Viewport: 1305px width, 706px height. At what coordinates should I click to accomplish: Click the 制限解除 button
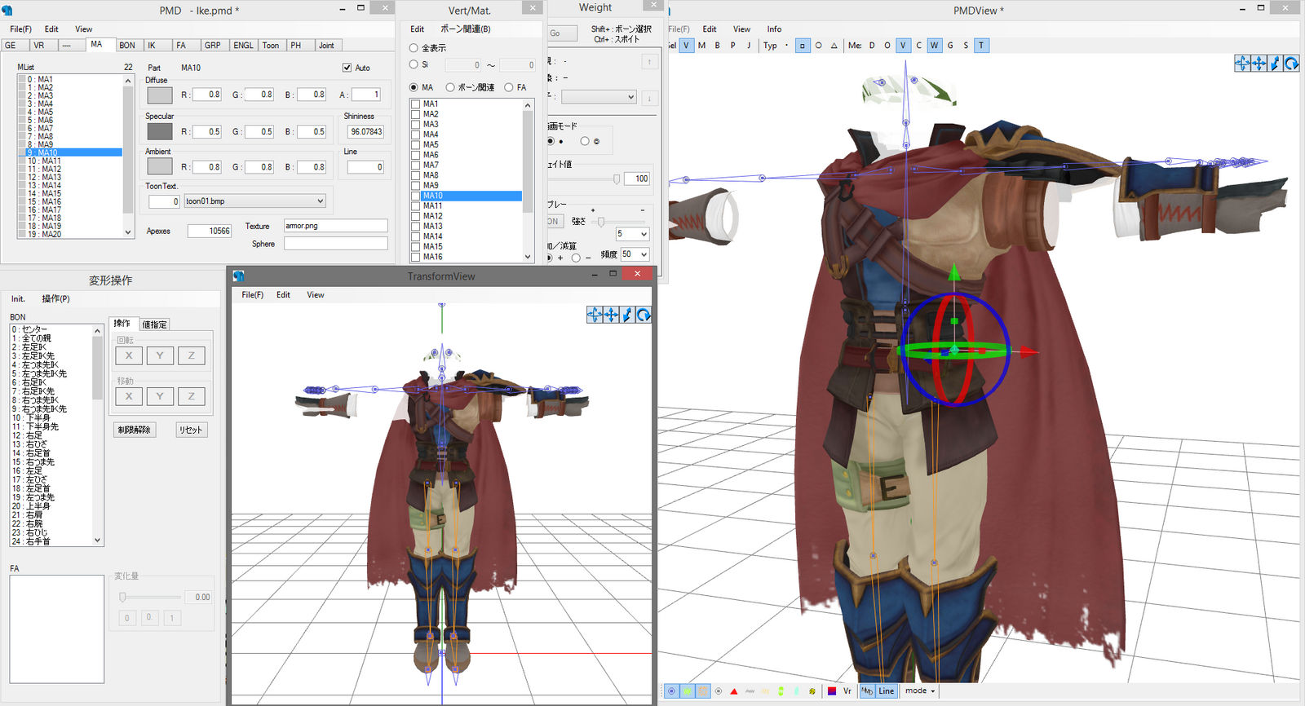(134, 430)
